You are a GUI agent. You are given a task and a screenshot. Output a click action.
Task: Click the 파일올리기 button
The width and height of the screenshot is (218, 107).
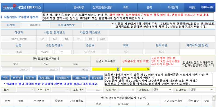(63, 78)
